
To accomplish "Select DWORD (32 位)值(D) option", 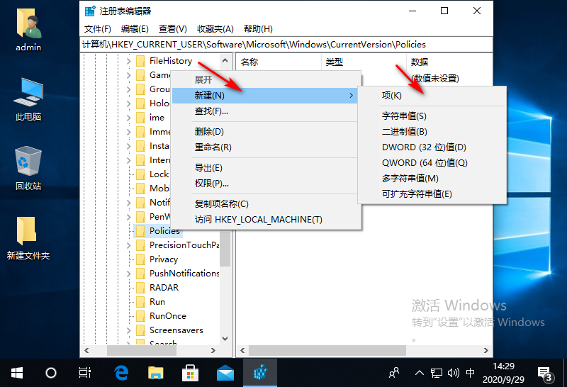I will point(432,147).
